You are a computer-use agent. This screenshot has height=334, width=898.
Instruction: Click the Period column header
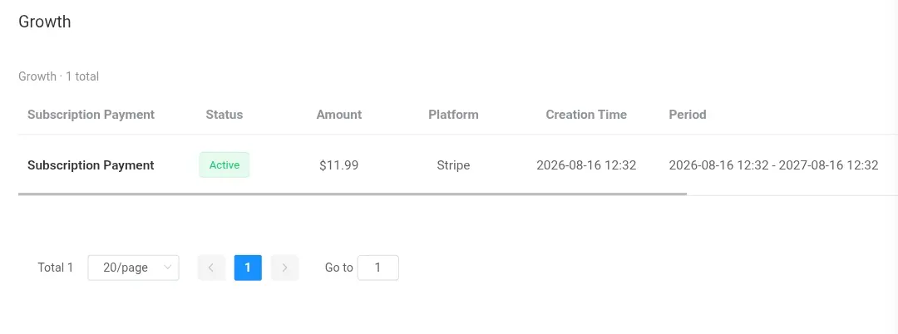[688, 115]
